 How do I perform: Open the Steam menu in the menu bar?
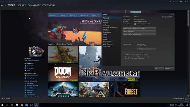pyautogui.click(x=3, y=2)
